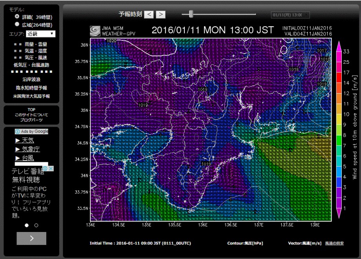Click the 風速の目安 link
Screen dimensions: 361x259
334,243
